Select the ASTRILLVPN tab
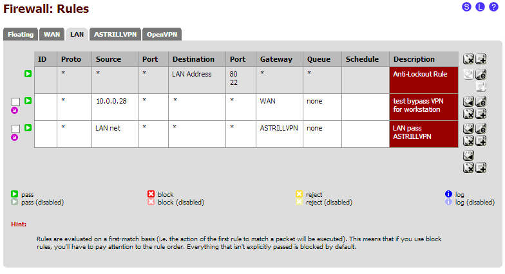This screenshot has width=505, height=274. pyautogui.click(x=115, y=35)
